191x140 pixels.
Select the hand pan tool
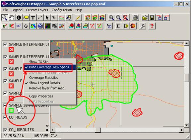click(12, 18)
